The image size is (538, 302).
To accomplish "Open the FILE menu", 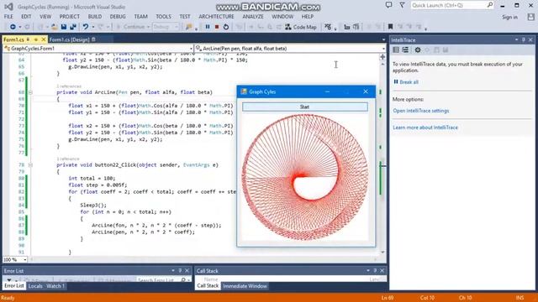I will click(8, 17).
